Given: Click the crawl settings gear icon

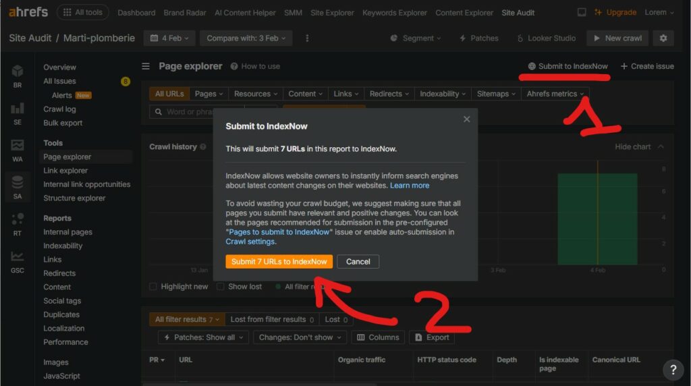Looking at the screenshot, I should [x=663, y=38].
